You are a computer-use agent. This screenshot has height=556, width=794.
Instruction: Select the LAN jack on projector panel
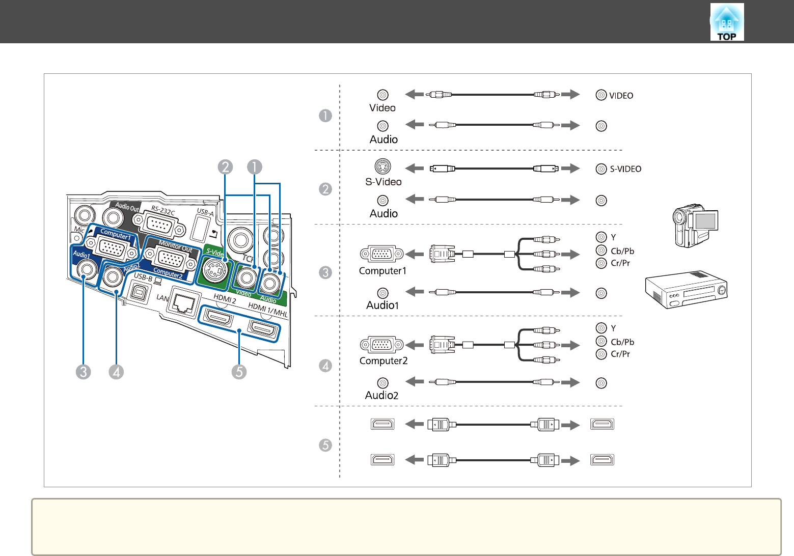click(184, 300)
